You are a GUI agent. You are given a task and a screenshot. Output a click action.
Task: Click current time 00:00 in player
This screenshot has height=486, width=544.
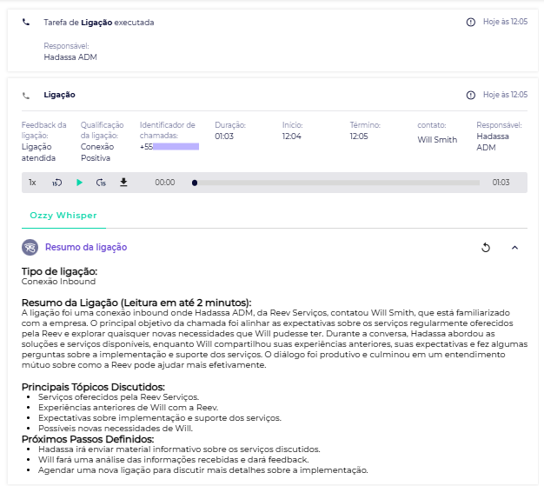click(165, 183)
